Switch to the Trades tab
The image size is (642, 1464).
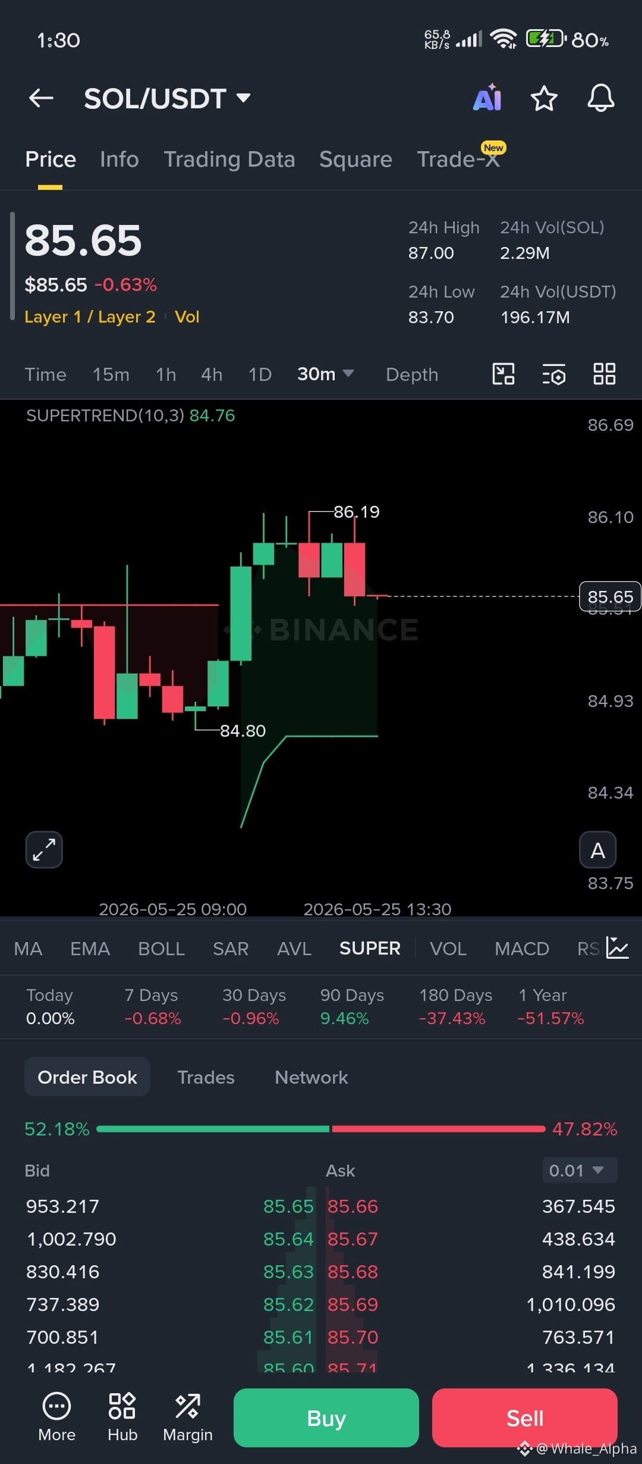point(206,1077)
